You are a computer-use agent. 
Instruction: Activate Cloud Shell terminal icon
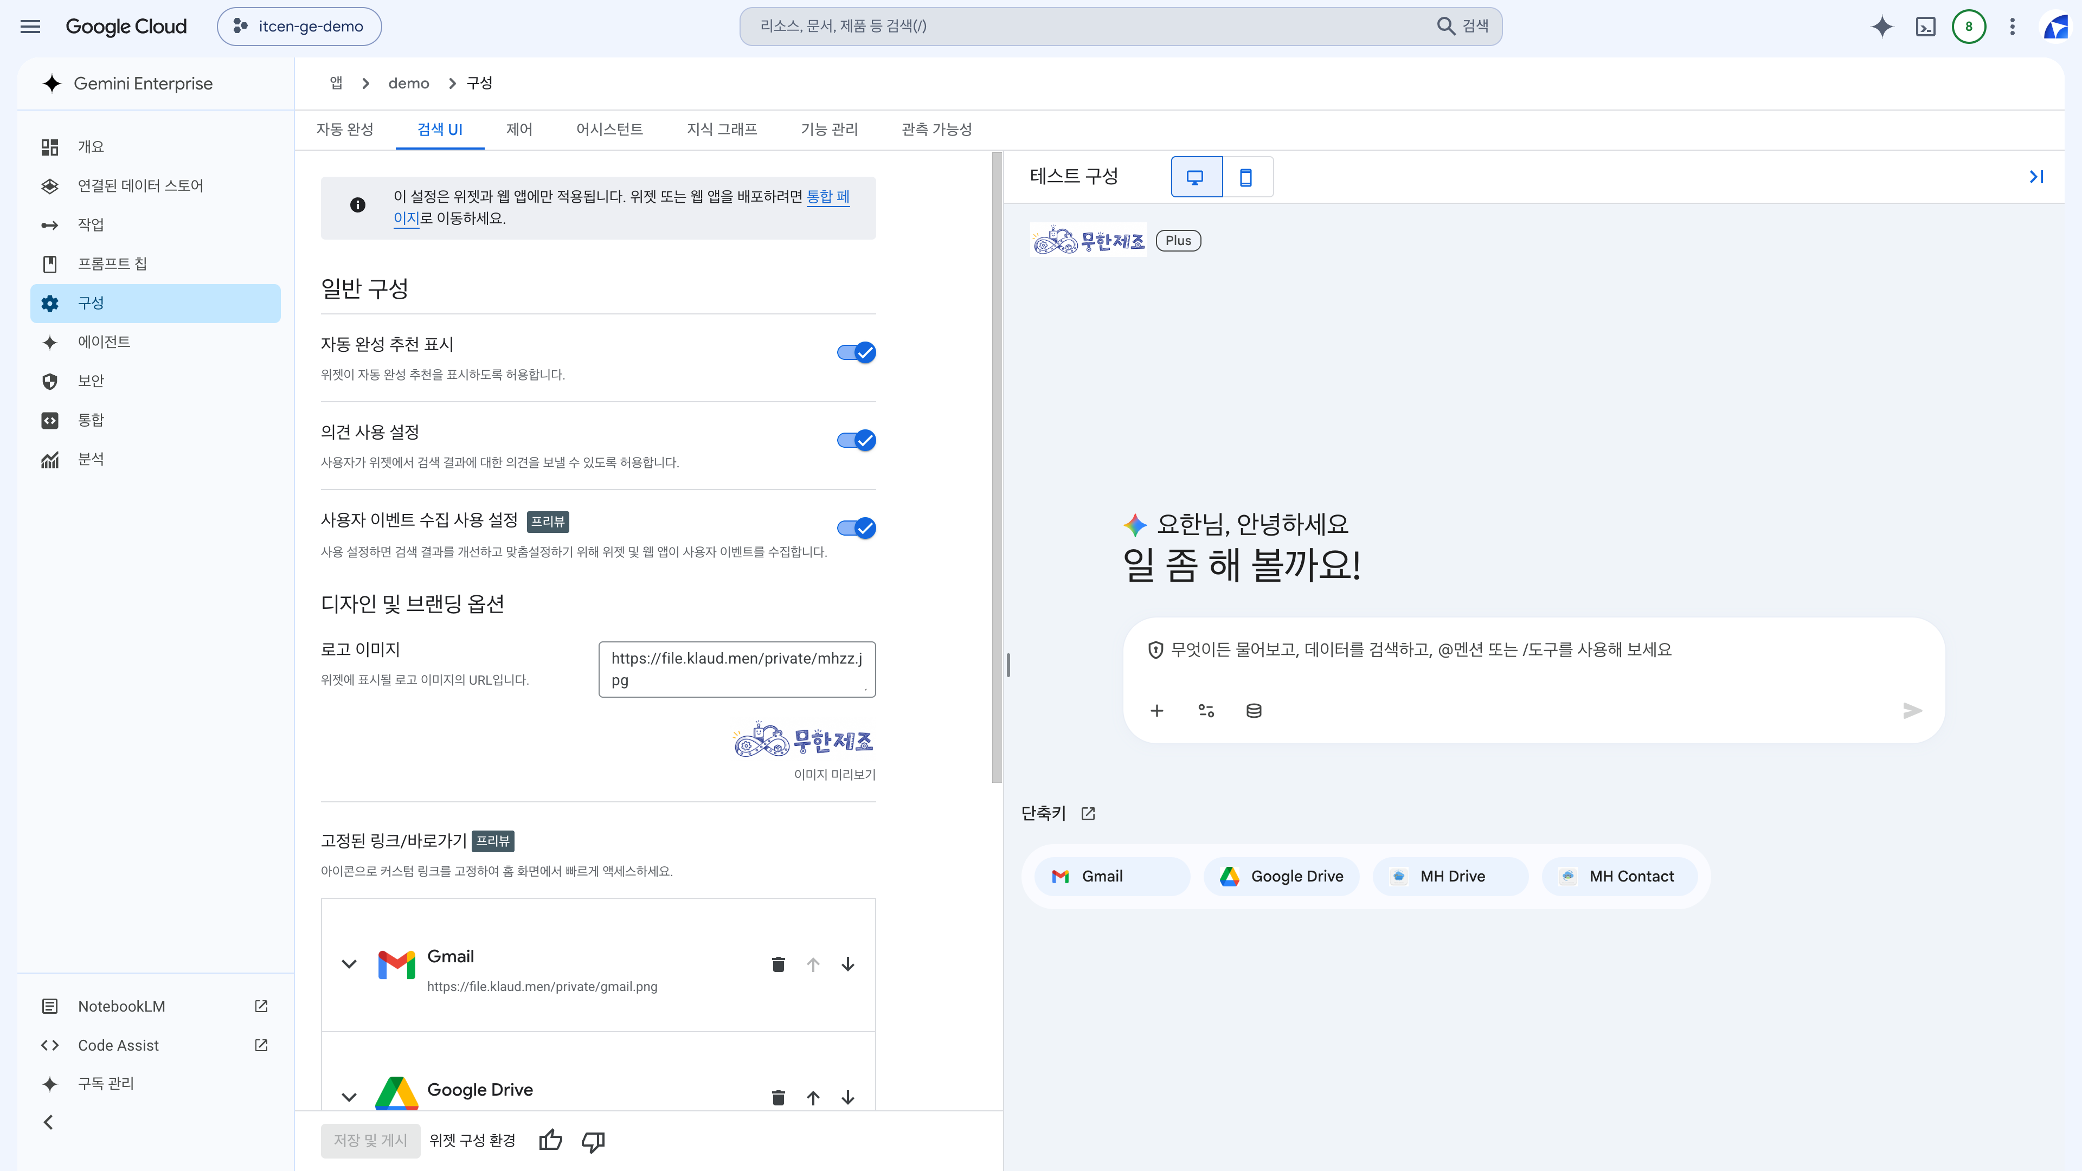(1925, 27)
